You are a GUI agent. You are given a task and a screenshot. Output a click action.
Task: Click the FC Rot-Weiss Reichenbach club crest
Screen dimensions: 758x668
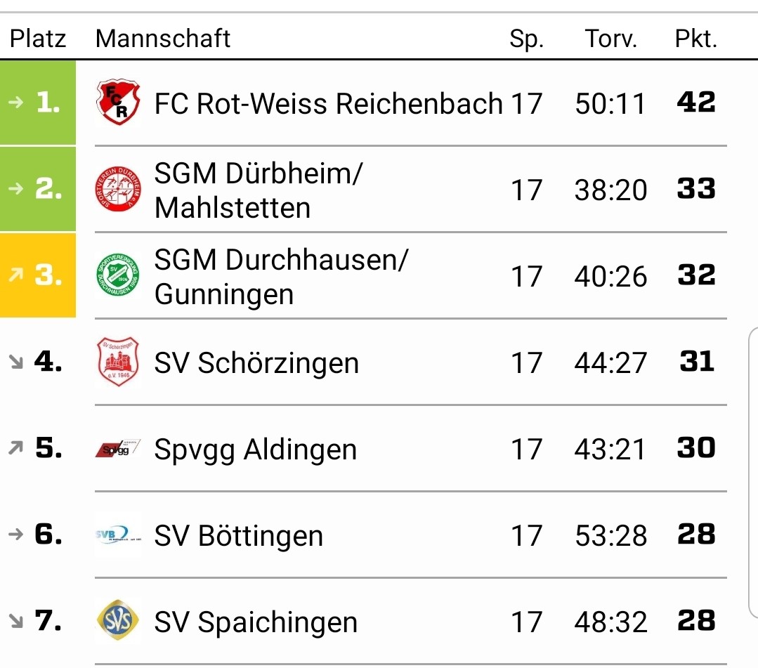point(117,103)
